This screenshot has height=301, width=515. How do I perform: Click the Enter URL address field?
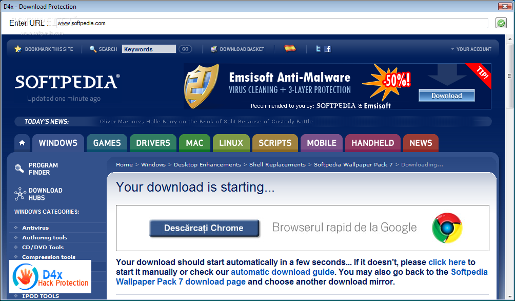[x=272, y=23]
